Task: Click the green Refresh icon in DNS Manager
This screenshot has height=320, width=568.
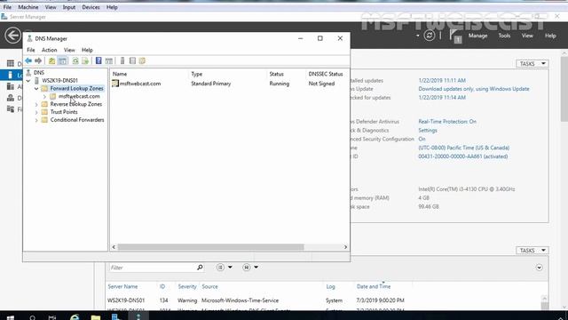Action: point(75,60)
